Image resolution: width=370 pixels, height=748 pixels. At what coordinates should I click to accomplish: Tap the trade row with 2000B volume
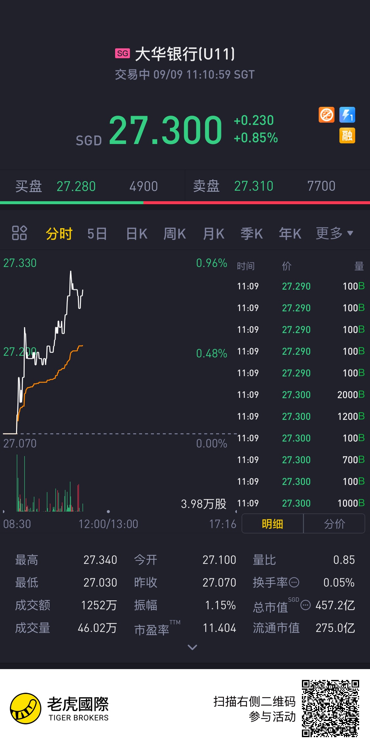tap(301, 395)
